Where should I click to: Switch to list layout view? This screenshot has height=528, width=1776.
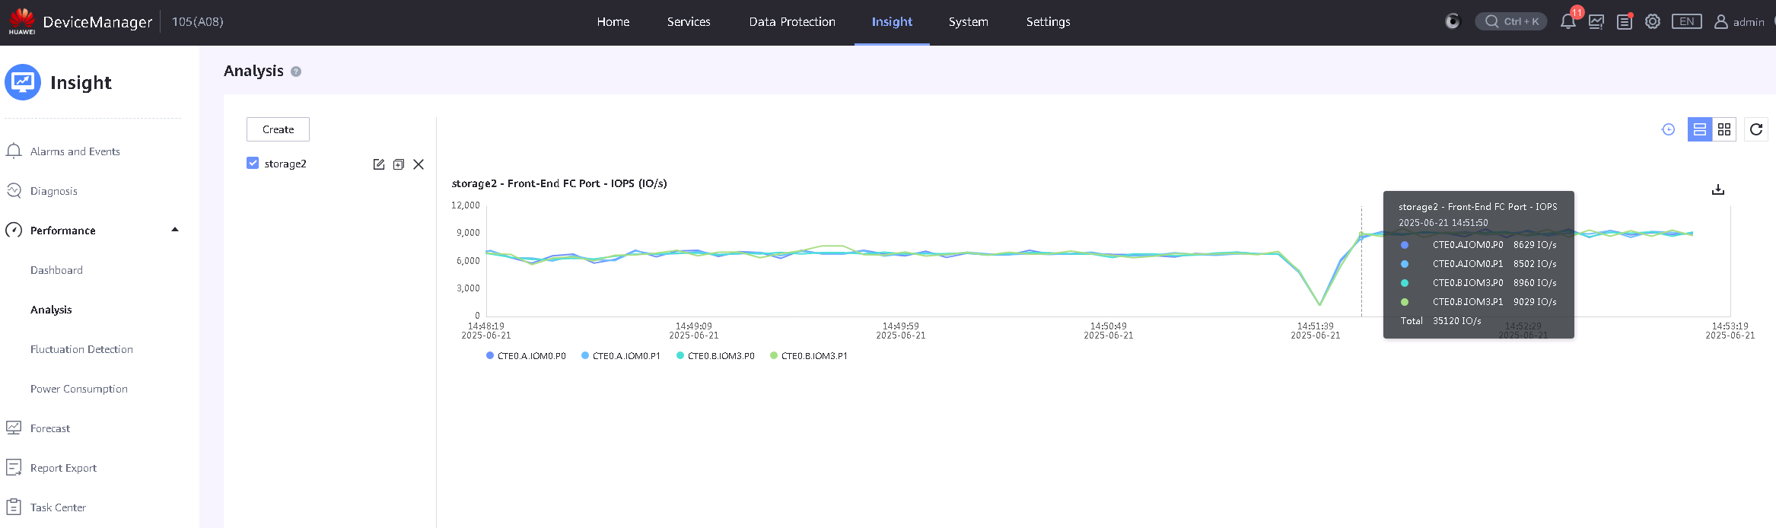[x=1699, y=129]
